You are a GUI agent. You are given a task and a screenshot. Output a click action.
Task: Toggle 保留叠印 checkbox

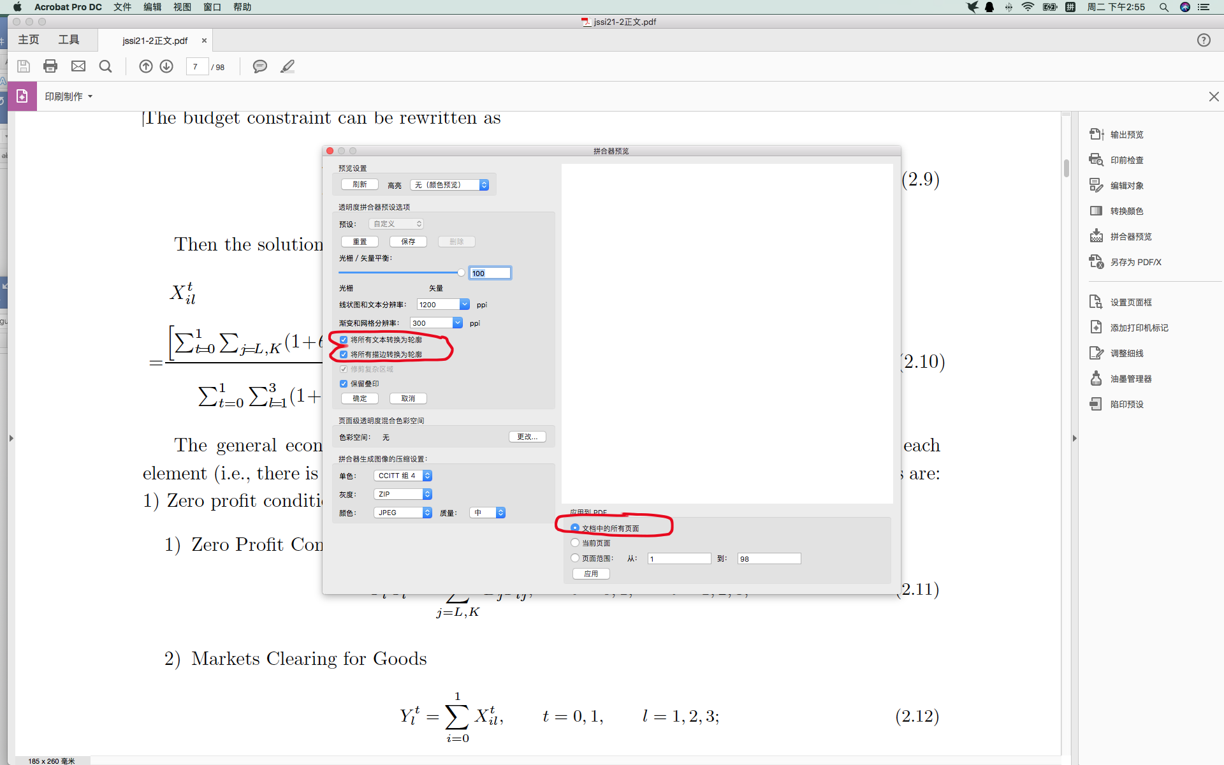pyautogui.click(x=344, y=384)
